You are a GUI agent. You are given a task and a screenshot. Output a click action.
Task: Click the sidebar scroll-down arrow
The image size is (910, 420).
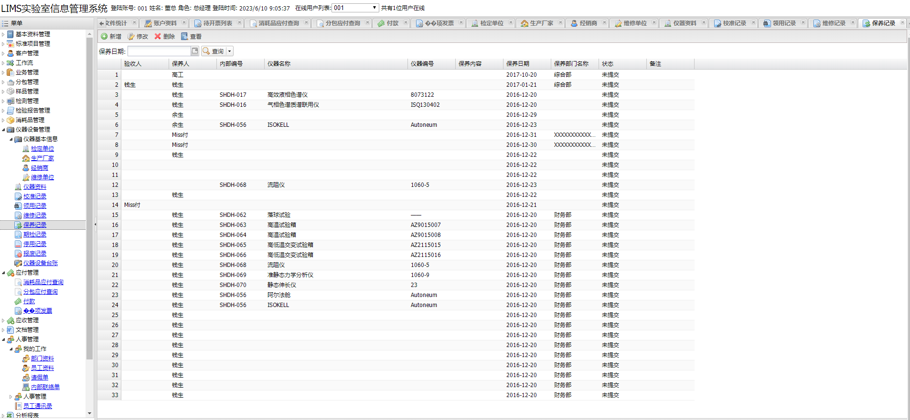89,413
